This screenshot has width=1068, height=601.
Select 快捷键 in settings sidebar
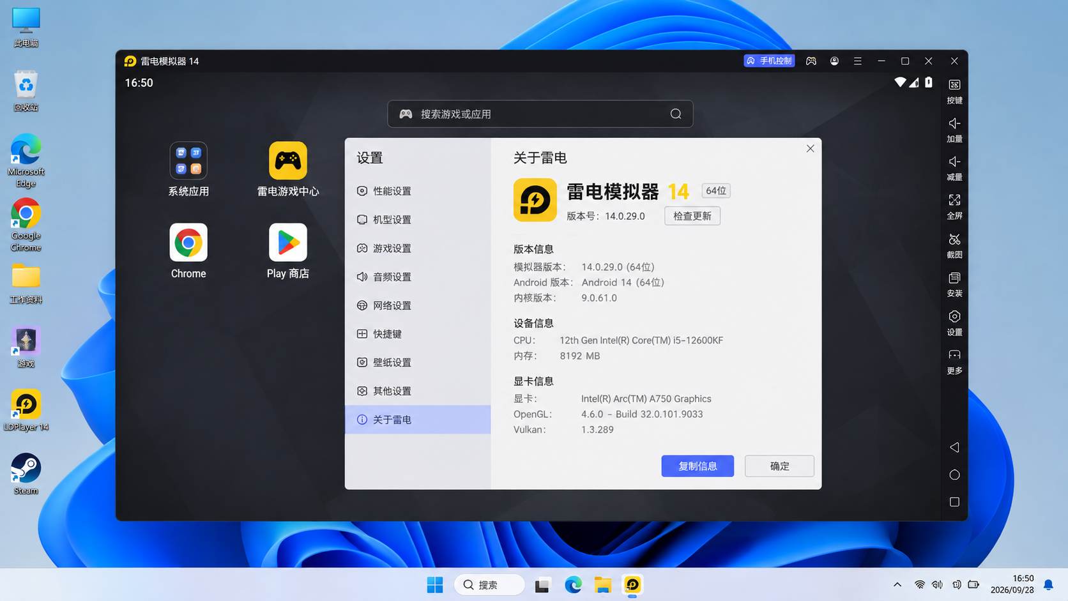[x=418, y=334]
